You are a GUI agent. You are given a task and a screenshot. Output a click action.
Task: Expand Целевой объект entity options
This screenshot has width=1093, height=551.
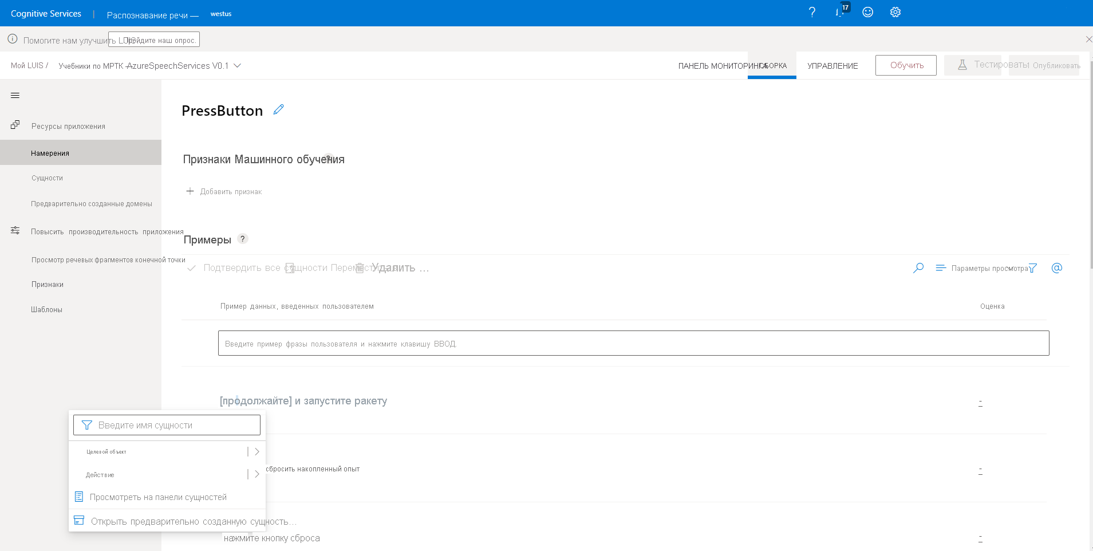pos(257,451)
